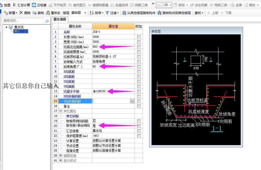261x170 pixels.
Task: Click the 放坡角度 value 60
Action: 94,66
